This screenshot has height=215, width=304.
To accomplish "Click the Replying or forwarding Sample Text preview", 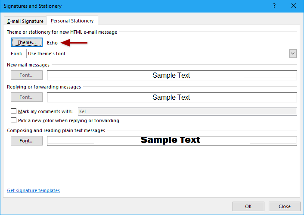I will point(172,97).
